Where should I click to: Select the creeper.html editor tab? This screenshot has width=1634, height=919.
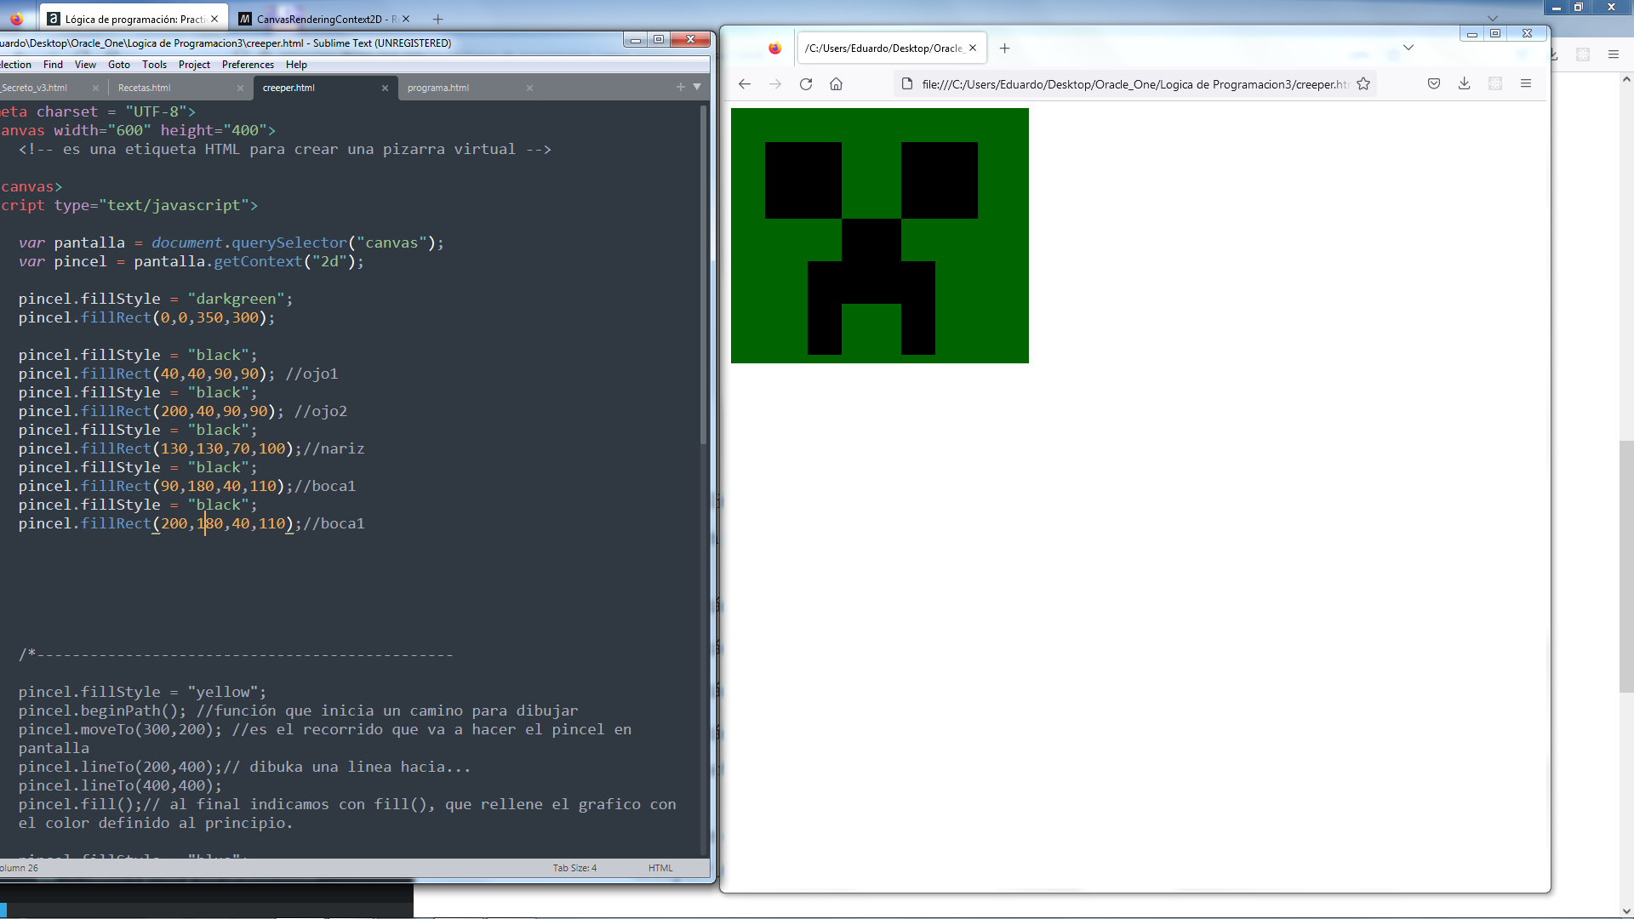tap(289, 88)
